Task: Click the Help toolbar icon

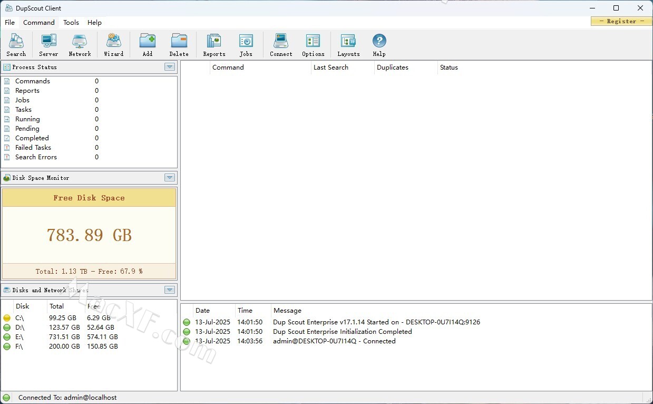Action: pyautogui.click(x=379, y=45)
